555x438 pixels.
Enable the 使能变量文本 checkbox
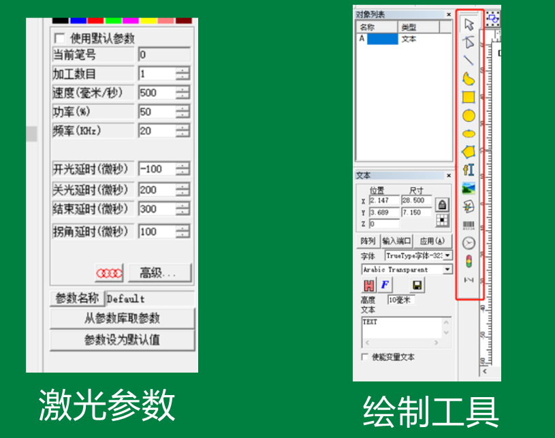pos(364,356)
